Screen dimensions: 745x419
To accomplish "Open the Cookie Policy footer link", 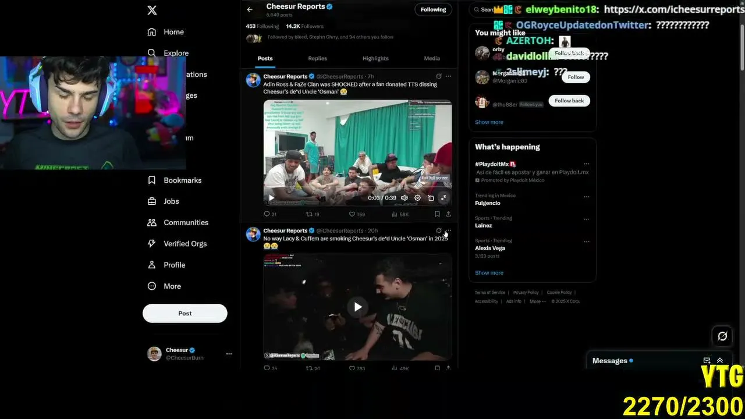I will coord(559,293).
